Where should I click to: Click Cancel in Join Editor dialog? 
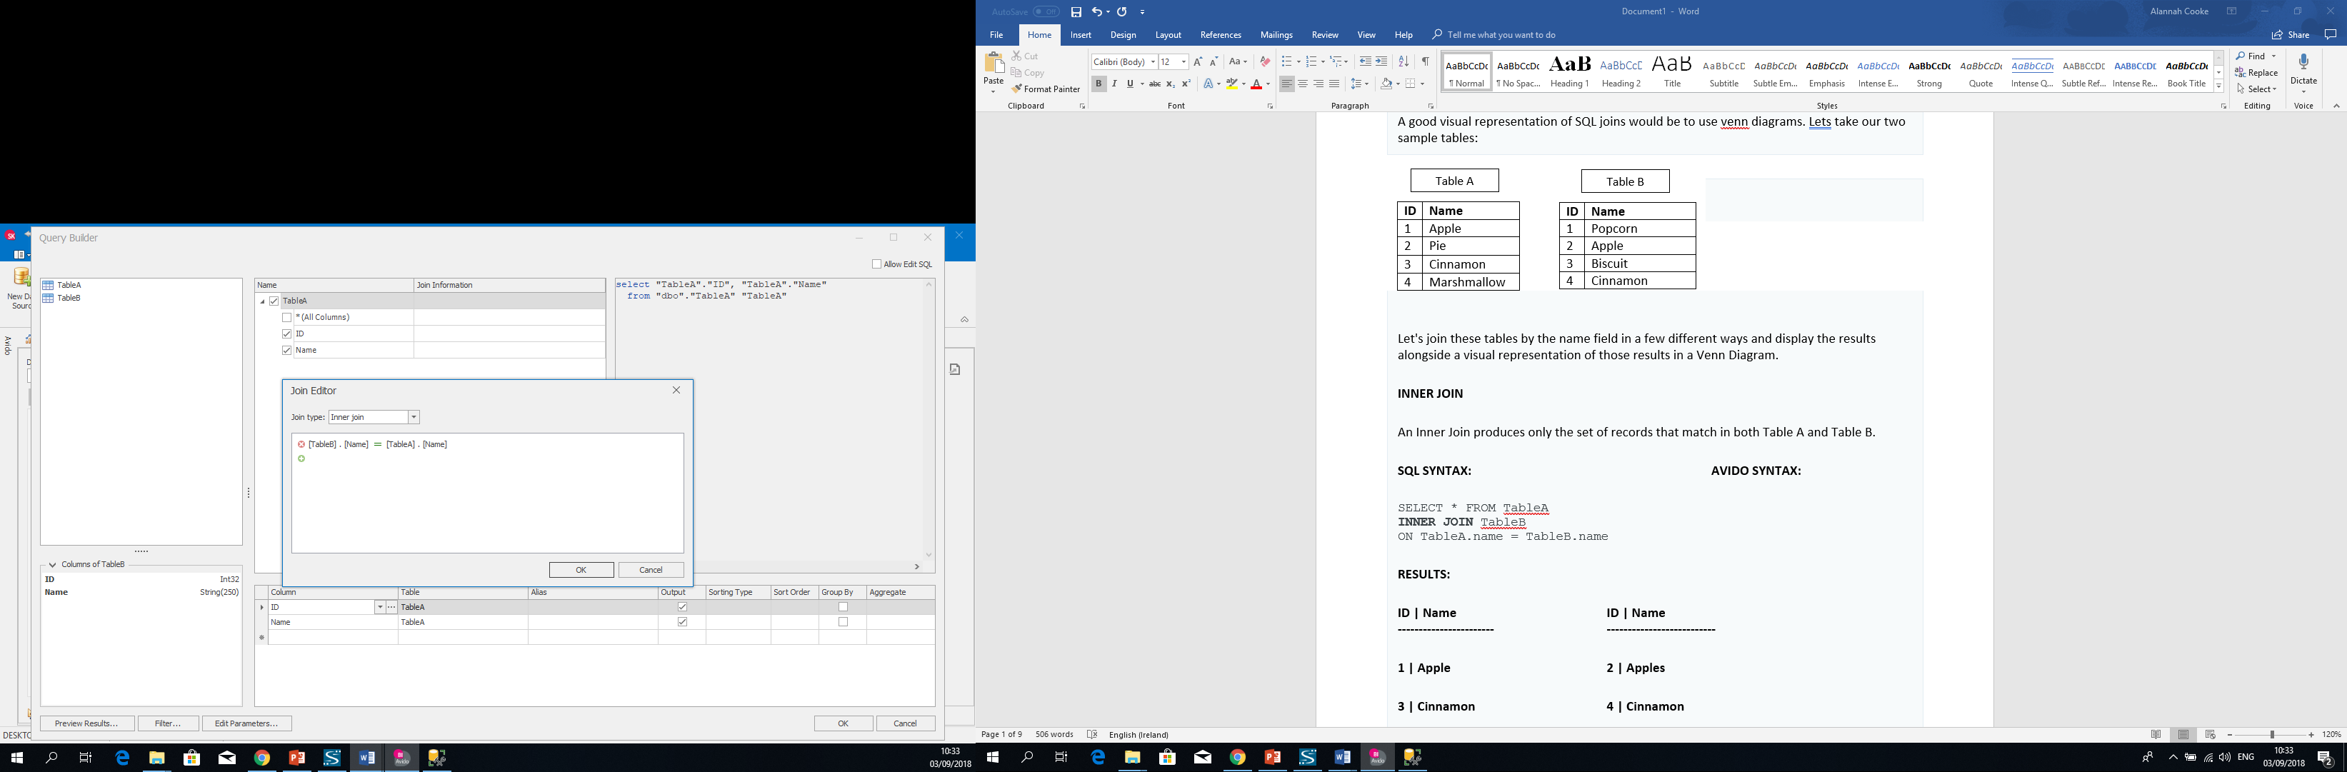tap(651, 570)
